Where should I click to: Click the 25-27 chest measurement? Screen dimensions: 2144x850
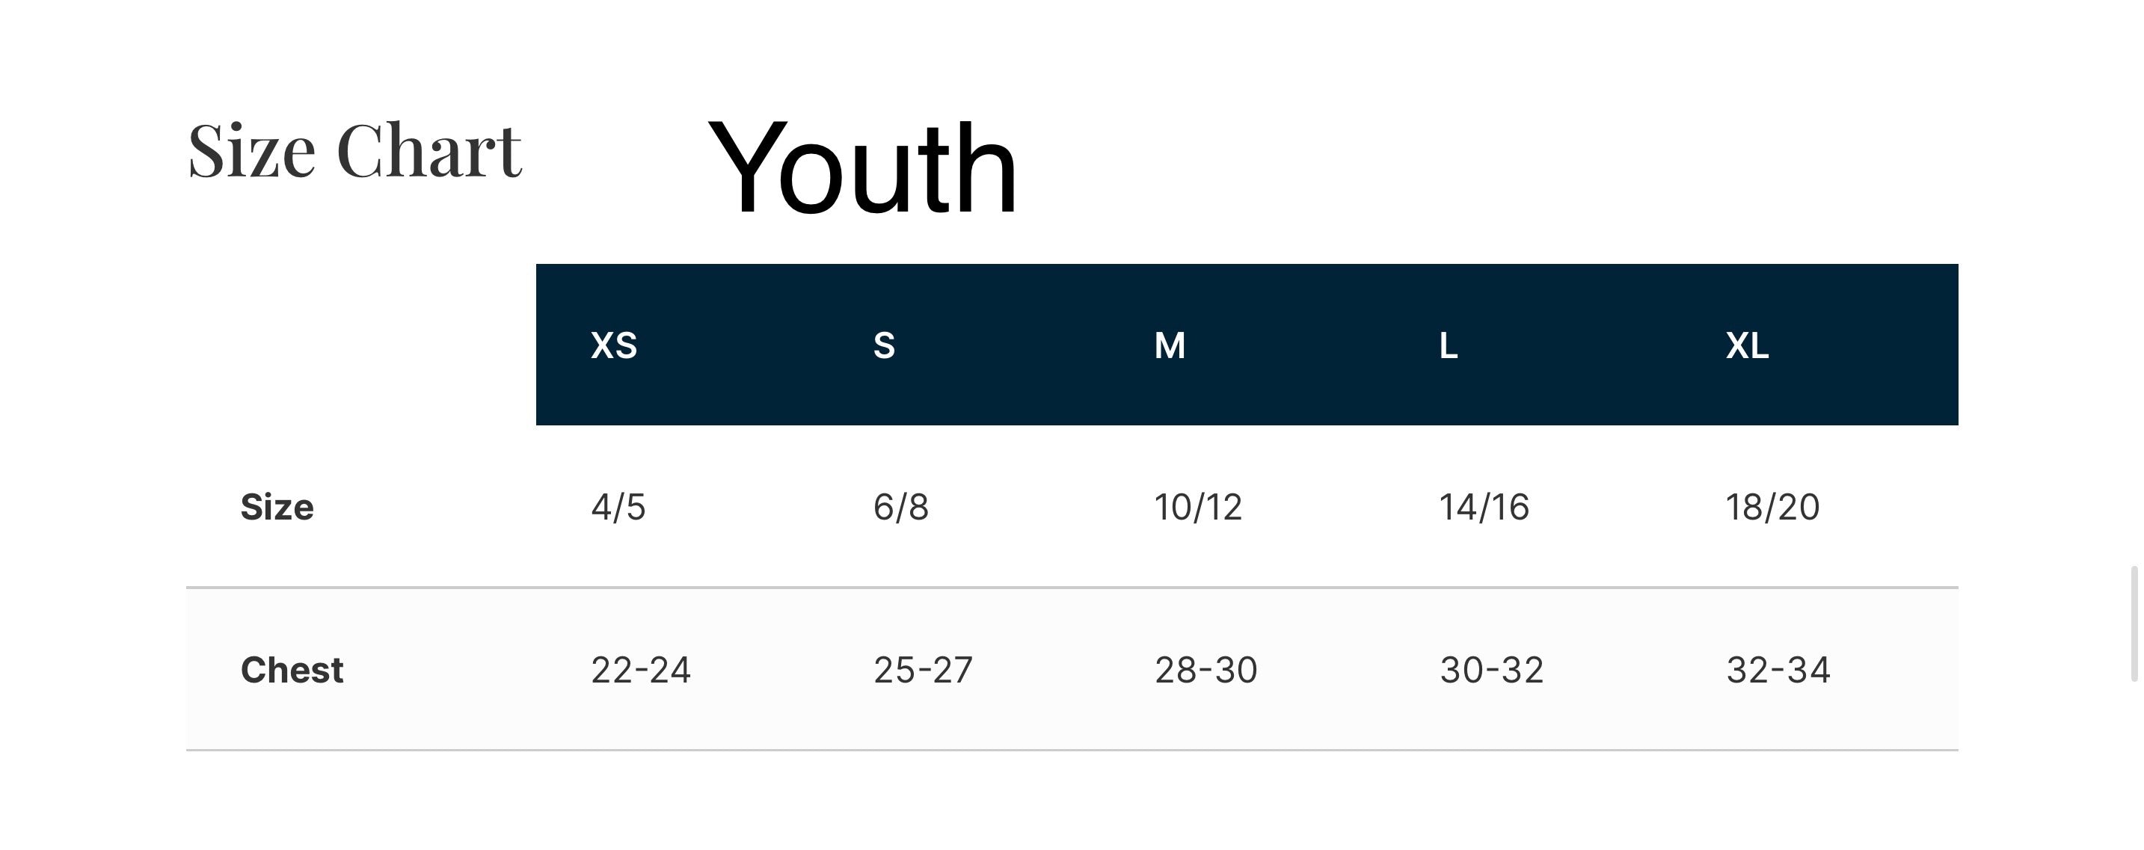click(922, 671)
